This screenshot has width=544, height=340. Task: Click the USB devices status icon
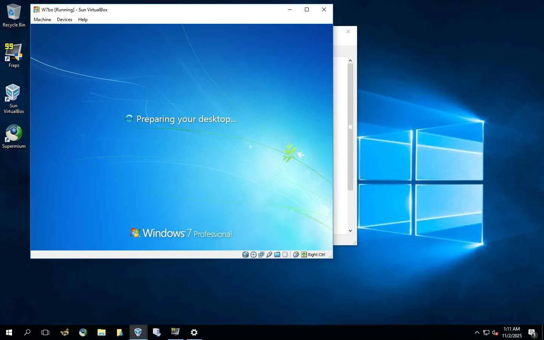[x=269, y=255]
